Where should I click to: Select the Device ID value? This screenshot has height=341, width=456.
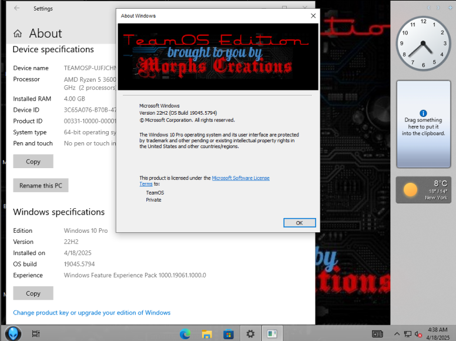click(x=90, y=110)
